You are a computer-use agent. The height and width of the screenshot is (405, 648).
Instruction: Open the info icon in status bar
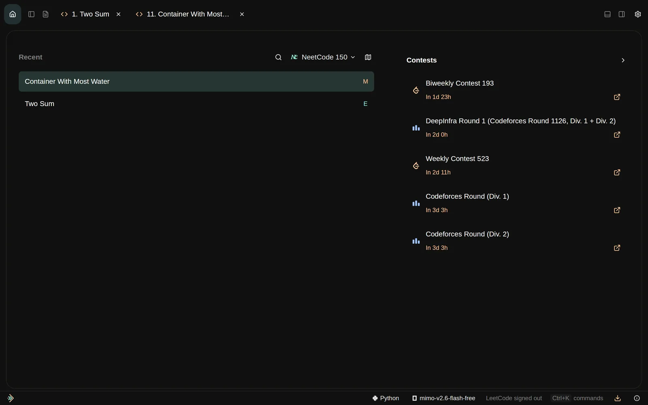click(637, 398)
